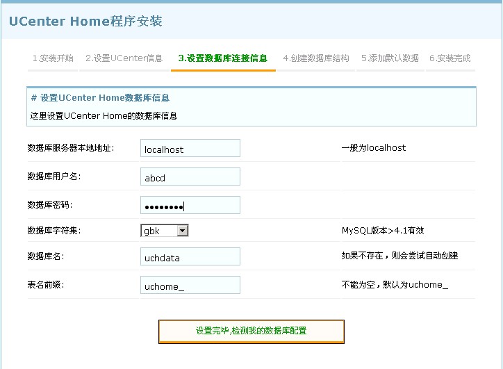This screenshot has width=503, height=369.
Task: Click the label 表名前缀
Action: [x=46, y=285]
